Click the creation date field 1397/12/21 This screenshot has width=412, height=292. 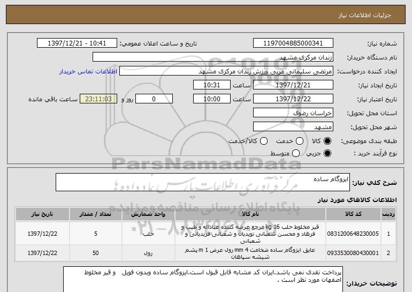[x=293, y=85]
